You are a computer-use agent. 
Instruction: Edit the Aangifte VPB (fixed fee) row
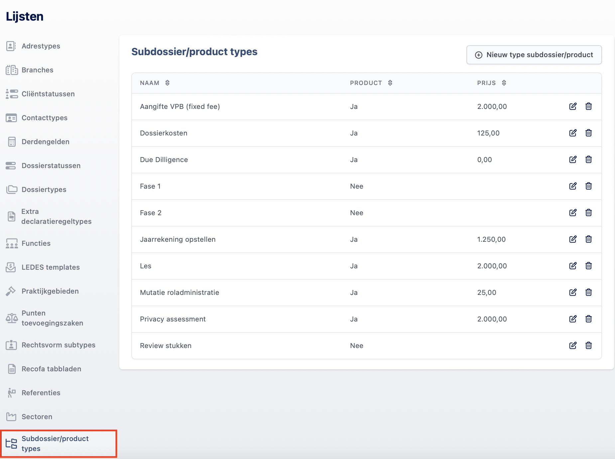click(573, 106)
